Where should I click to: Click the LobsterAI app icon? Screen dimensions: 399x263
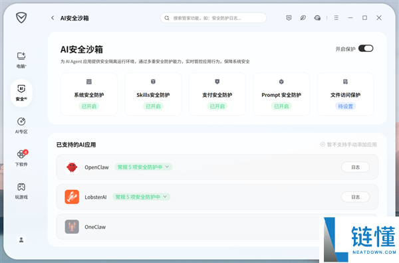coord(72,197)
